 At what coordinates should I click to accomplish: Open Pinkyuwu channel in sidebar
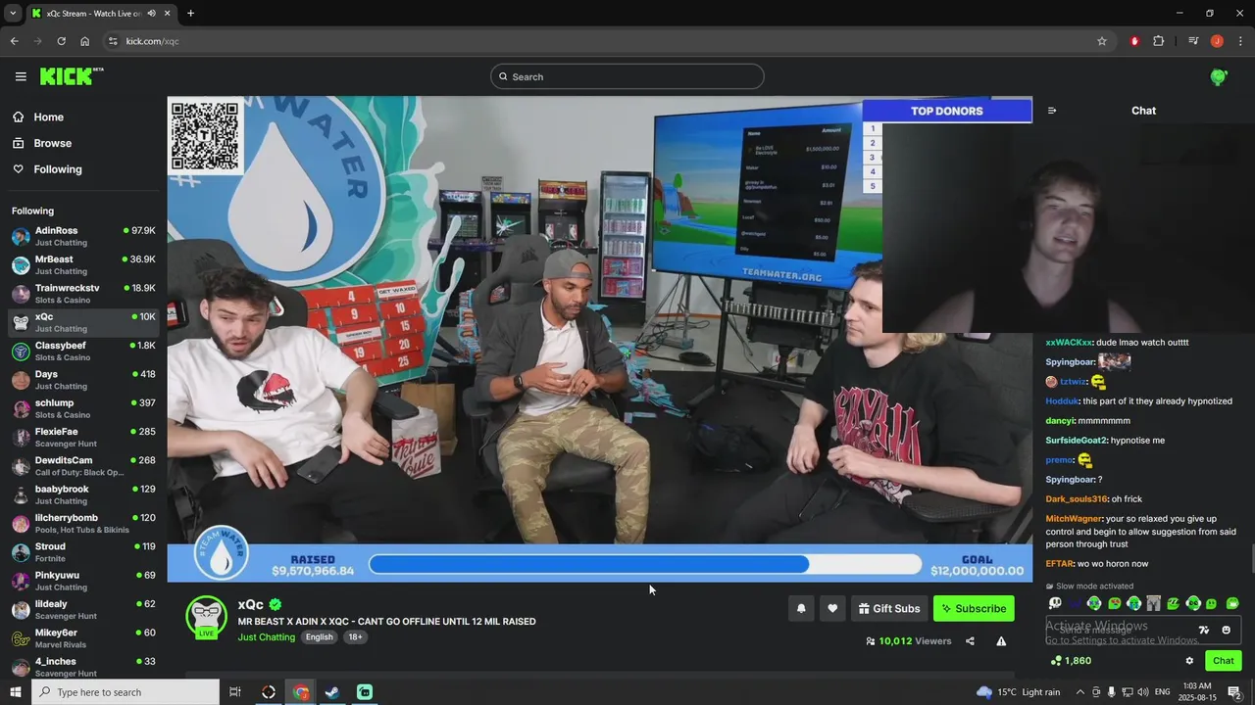pos(83,581)
